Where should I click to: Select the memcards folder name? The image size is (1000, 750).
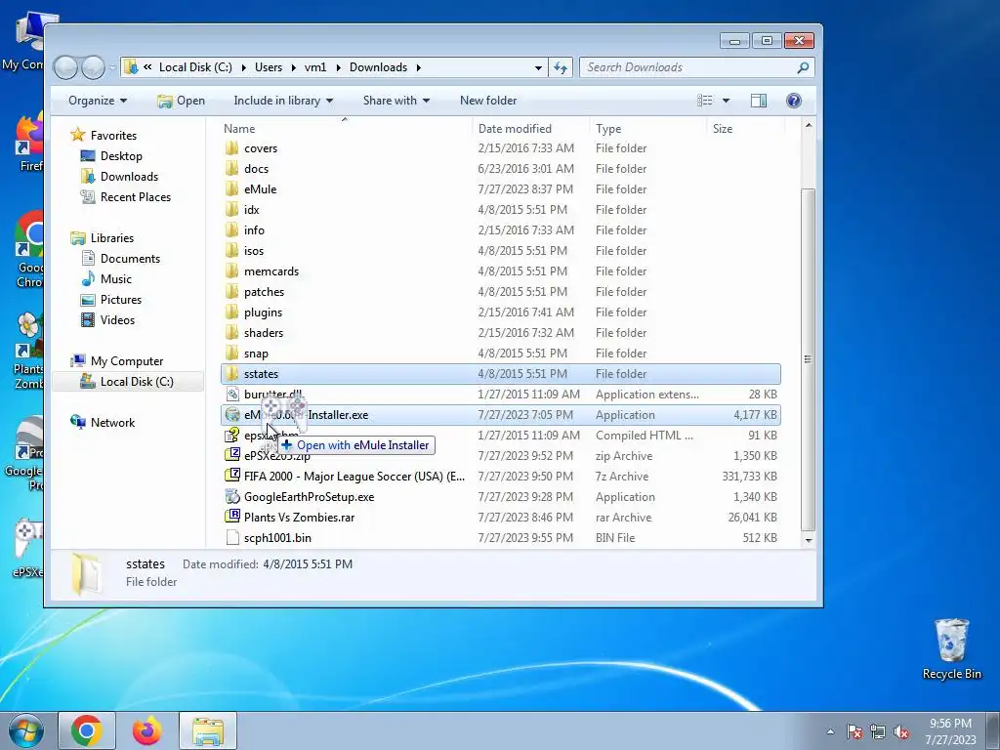[271, 271]
